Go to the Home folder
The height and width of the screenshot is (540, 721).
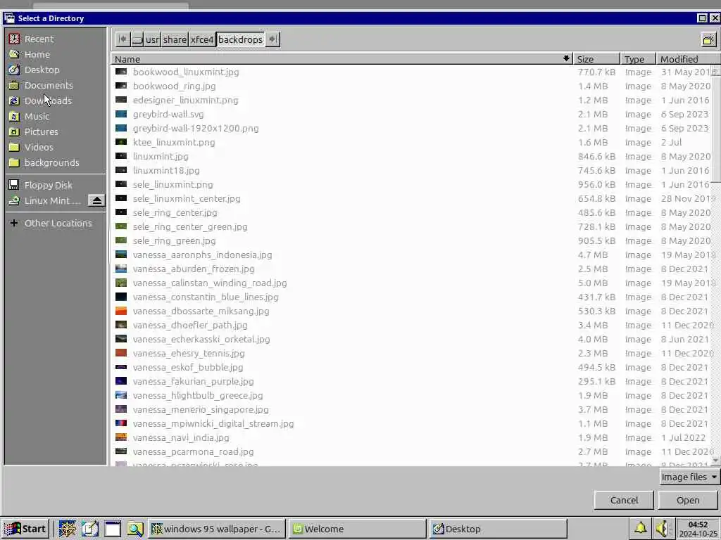[x=55, y=54]
